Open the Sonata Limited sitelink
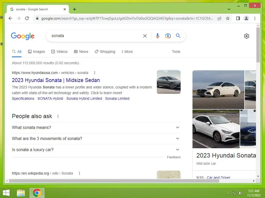This screenshot has height=198, width=265. 117,98
